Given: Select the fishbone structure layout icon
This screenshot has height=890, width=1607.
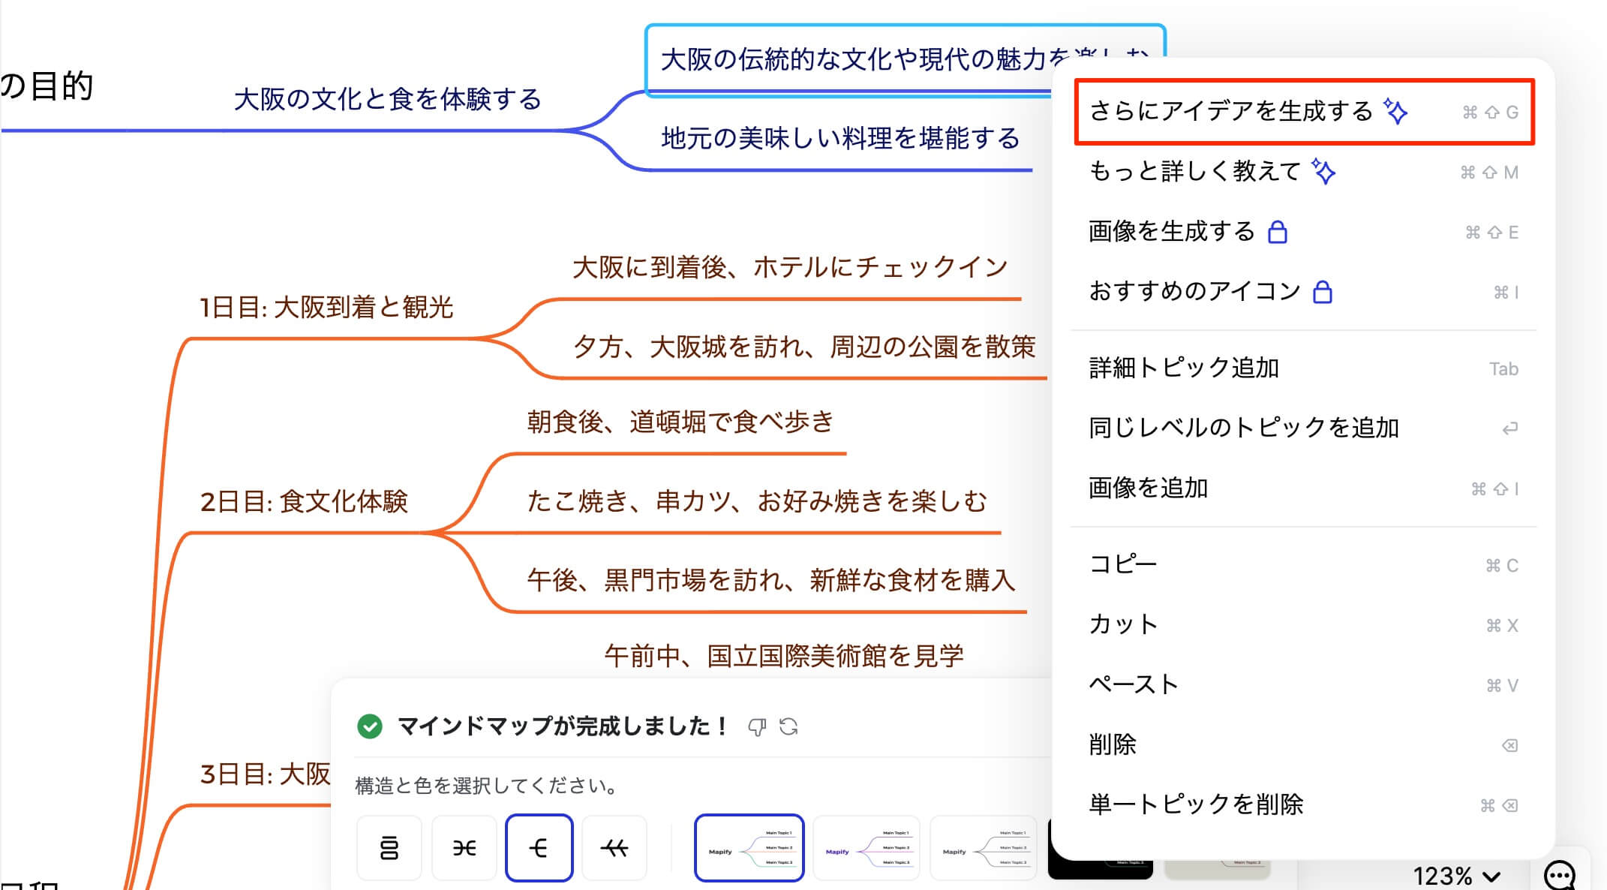Looking at the screenshot, I should [614, 848].
